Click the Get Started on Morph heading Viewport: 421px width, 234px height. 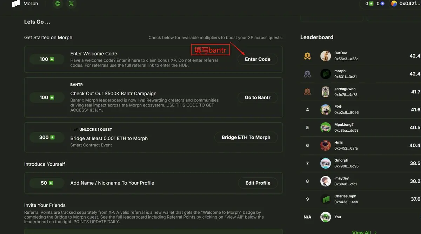click(x=48, y=37)
